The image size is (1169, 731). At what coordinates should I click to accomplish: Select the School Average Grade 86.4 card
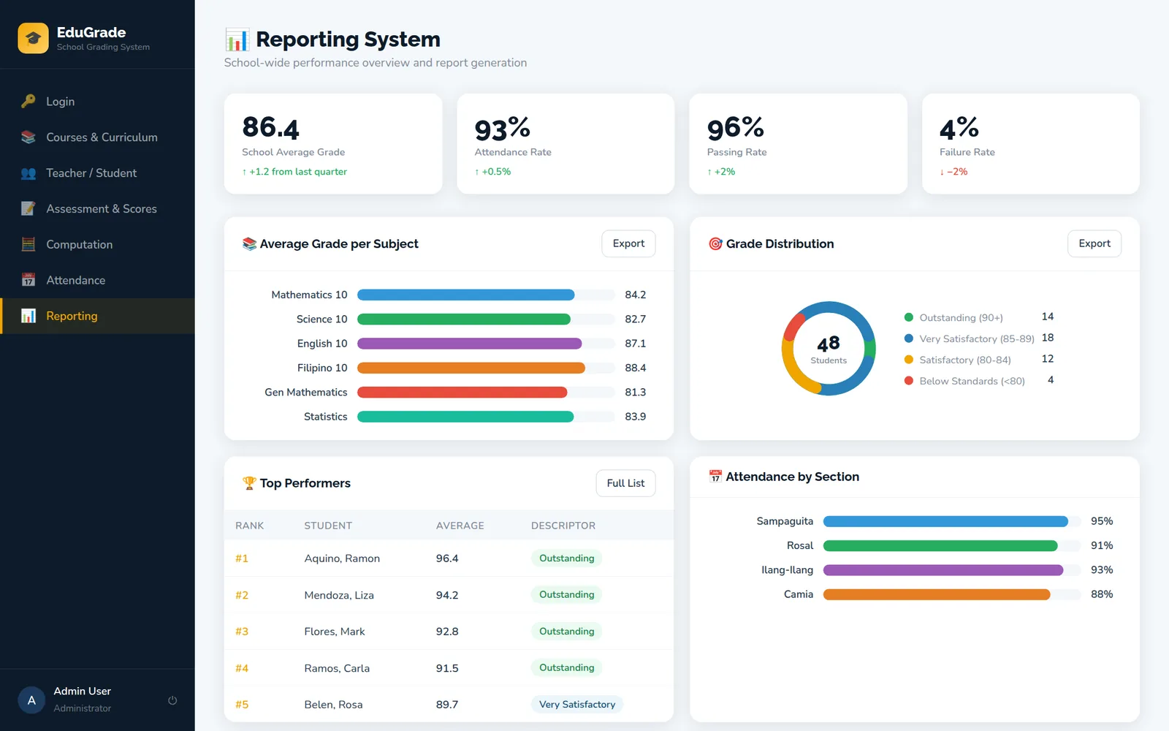coord(333,144)
